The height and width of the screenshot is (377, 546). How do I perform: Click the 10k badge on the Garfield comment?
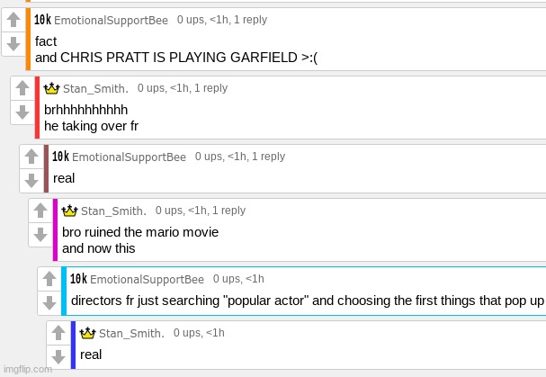[42, 19]
